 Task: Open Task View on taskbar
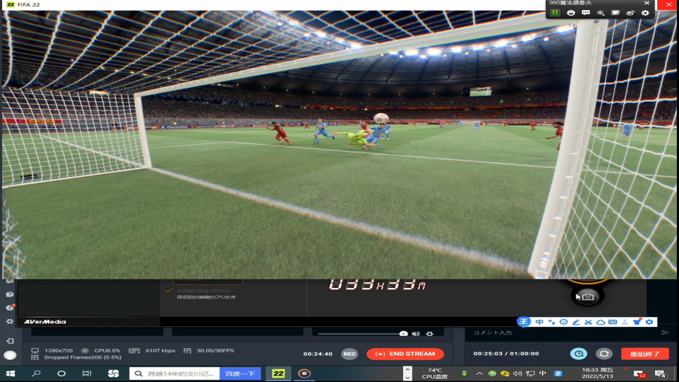[x=86, y=374]
